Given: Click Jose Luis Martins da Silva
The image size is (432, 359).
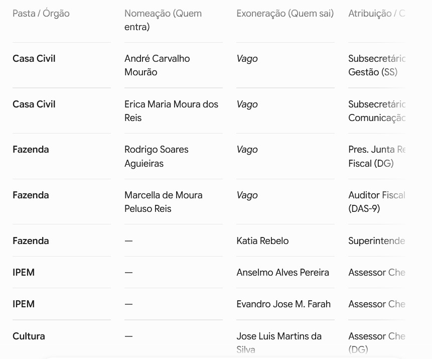Looking at the screenshot, I should [279, 343].
